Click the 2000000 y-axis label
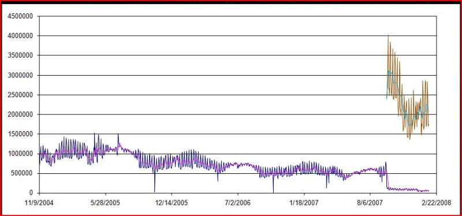 click(20, 114)
